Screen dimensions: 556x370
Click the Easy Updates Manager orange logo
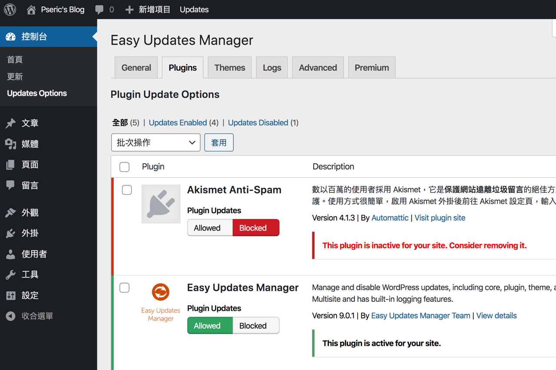(x=161, y=292)
